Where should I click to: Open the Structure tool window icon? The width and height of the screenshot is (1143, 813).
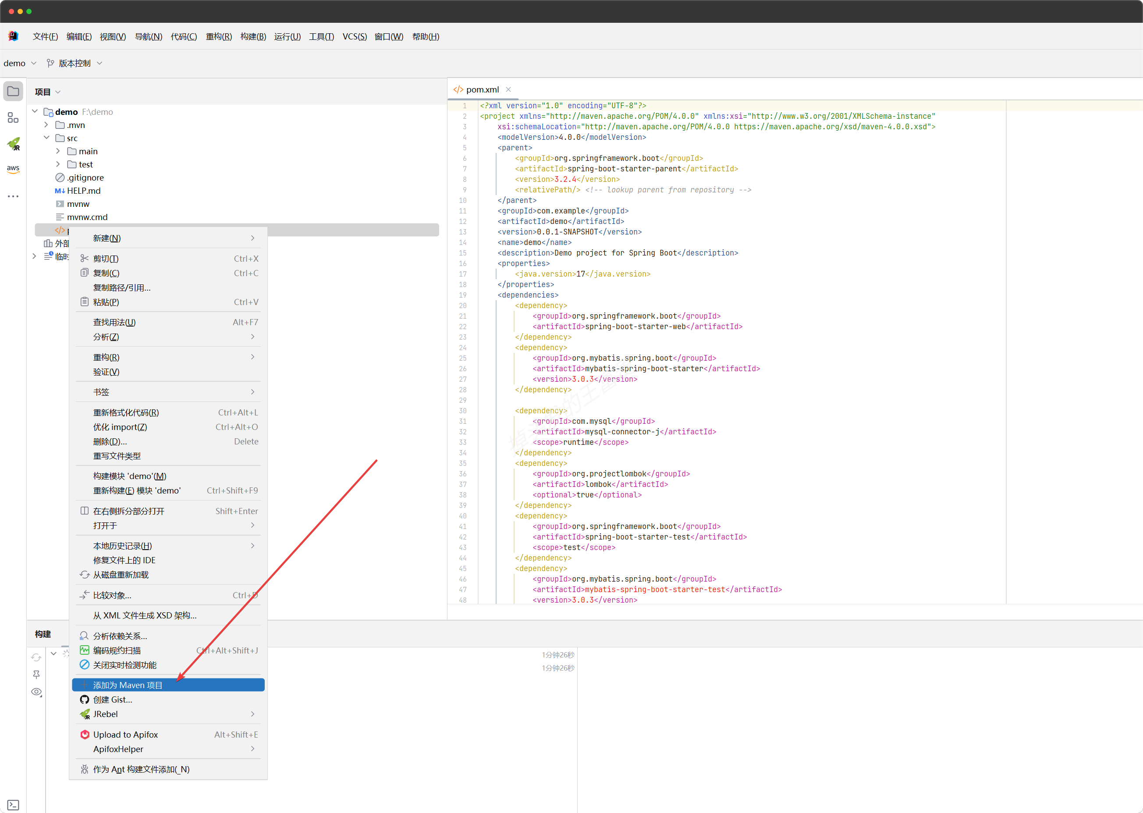[x=14, y=118]
